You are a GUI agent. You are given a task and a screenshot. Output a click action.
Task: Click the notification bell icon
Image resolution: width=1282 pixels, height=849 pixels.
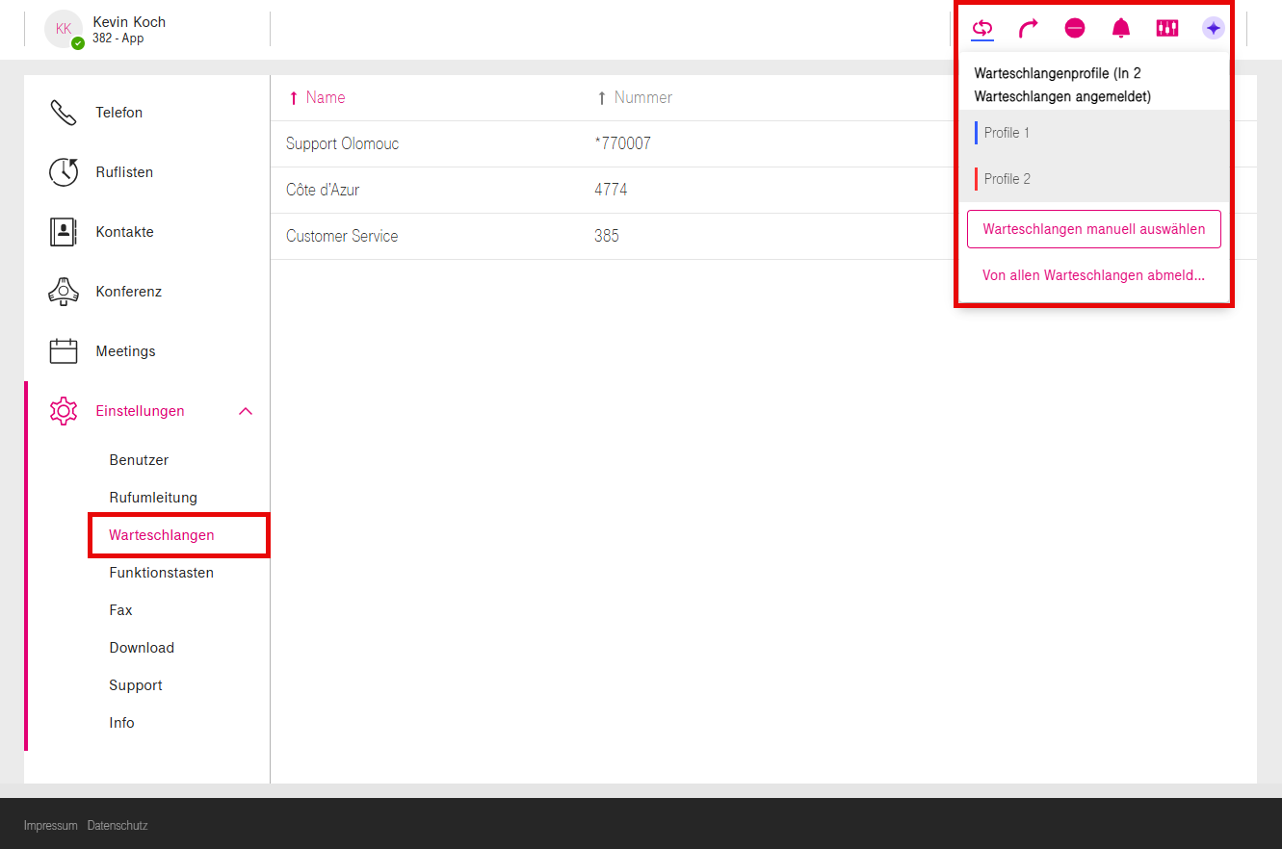1121,29
